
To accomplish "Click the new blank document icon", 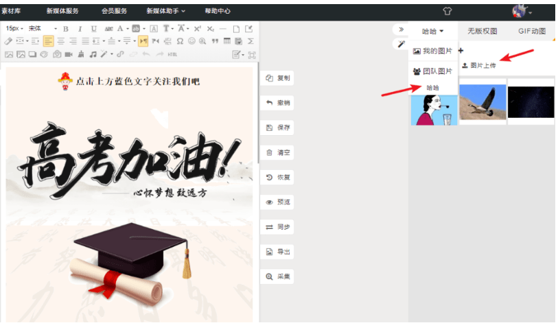I will [236, 29].
